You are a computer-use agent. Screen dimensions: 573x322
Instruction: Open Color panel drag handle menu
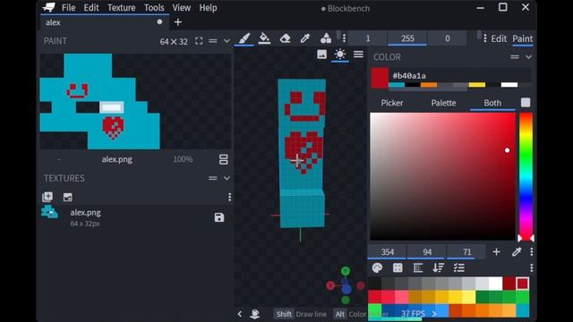pyautogui.click(x=515, y=57)
